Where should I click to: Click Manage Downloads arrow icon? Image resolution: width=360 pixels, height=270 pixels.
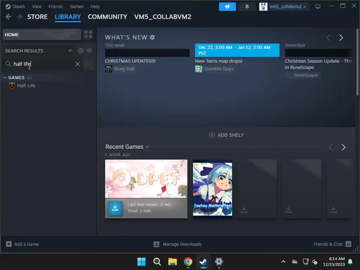click(x=156, y=244)
